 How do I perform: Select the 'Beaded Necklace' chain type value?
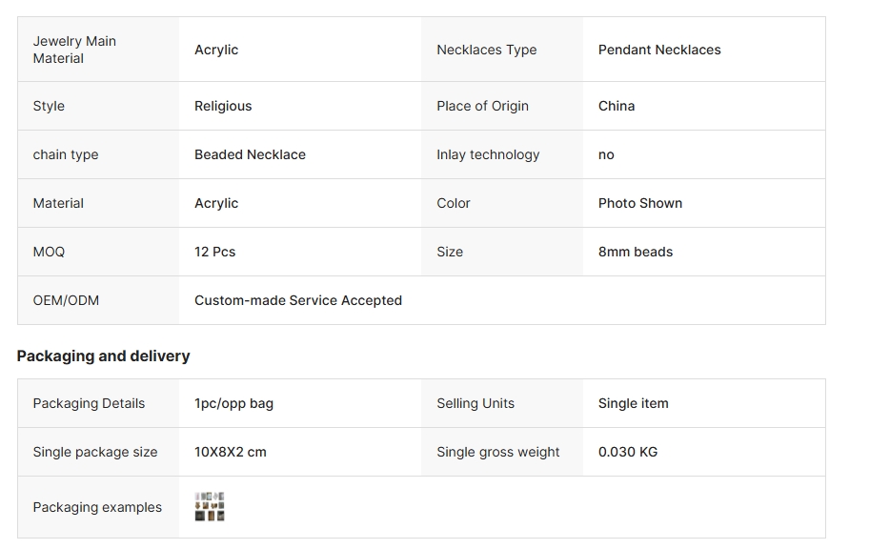pyautogui.click(x=250, y=154)
